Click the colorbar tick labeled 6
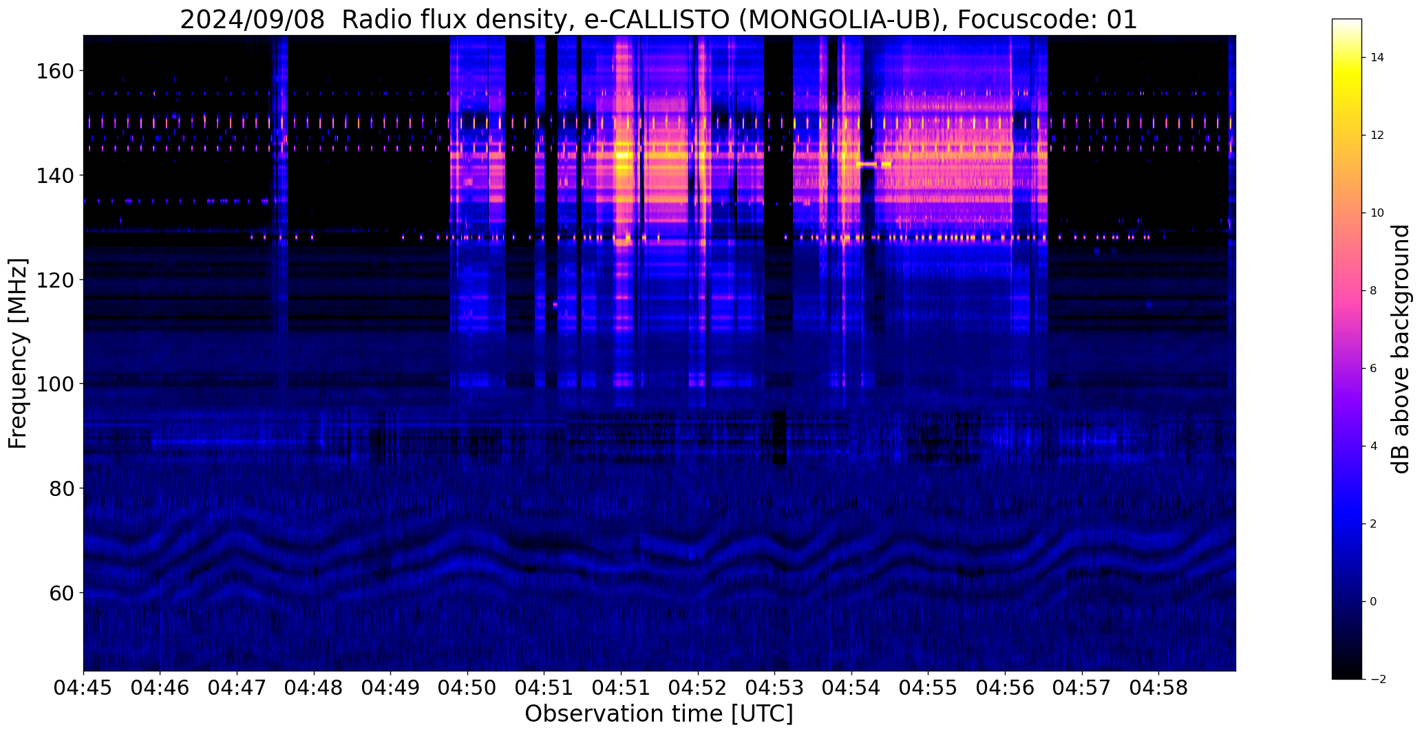This screenshot has width=1422, height=734. pyautogui.click(x=1374, y=369)
